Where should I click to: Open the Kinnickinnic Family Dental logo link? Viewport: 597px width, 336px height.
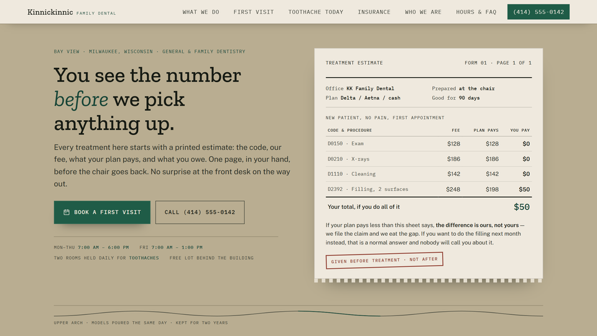[72, 12]
